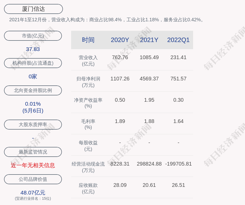Viewport: 245px width, 205px height.
Task: Click the red 近一年无相关信息 text
Action: [33, 165]
